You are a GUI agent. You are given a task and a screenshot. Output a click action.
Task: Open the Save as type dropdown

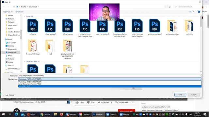(110, 79)
